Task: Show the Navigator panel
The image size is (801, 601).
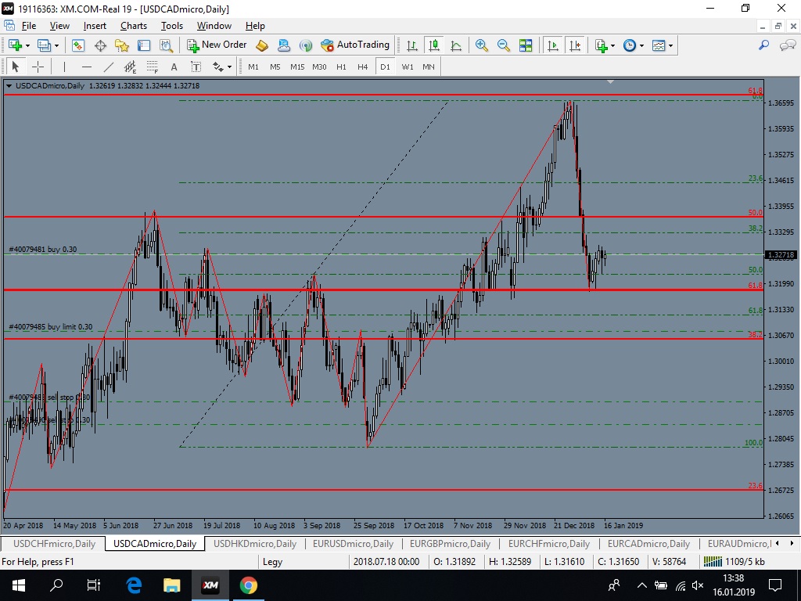Action: click(122, 45)
